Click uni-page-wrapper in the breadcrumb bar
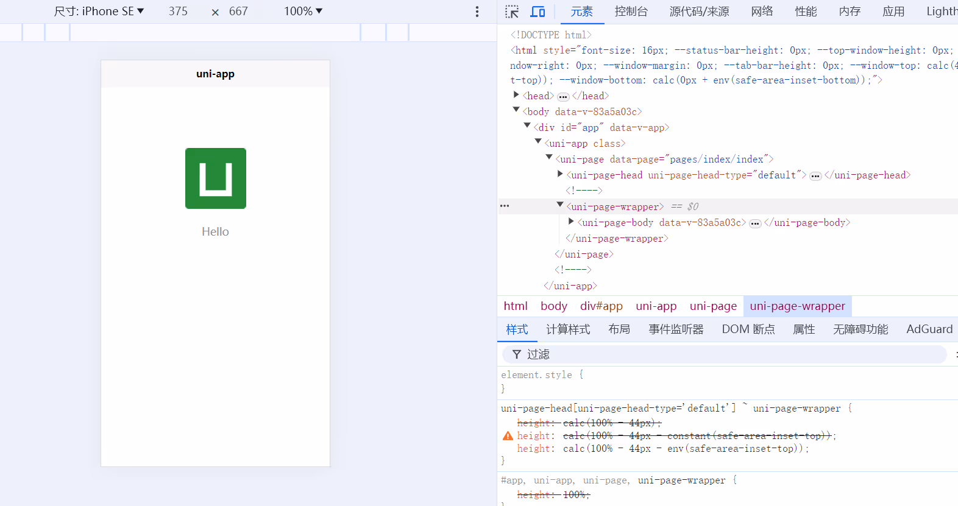This screenshot has width=958, height=506. 798,306
